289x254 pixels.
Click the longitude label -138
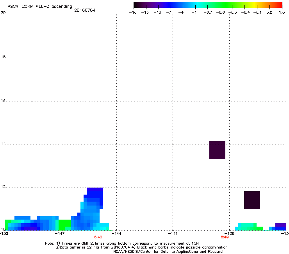pyautogui.click(x=230, y=234)
